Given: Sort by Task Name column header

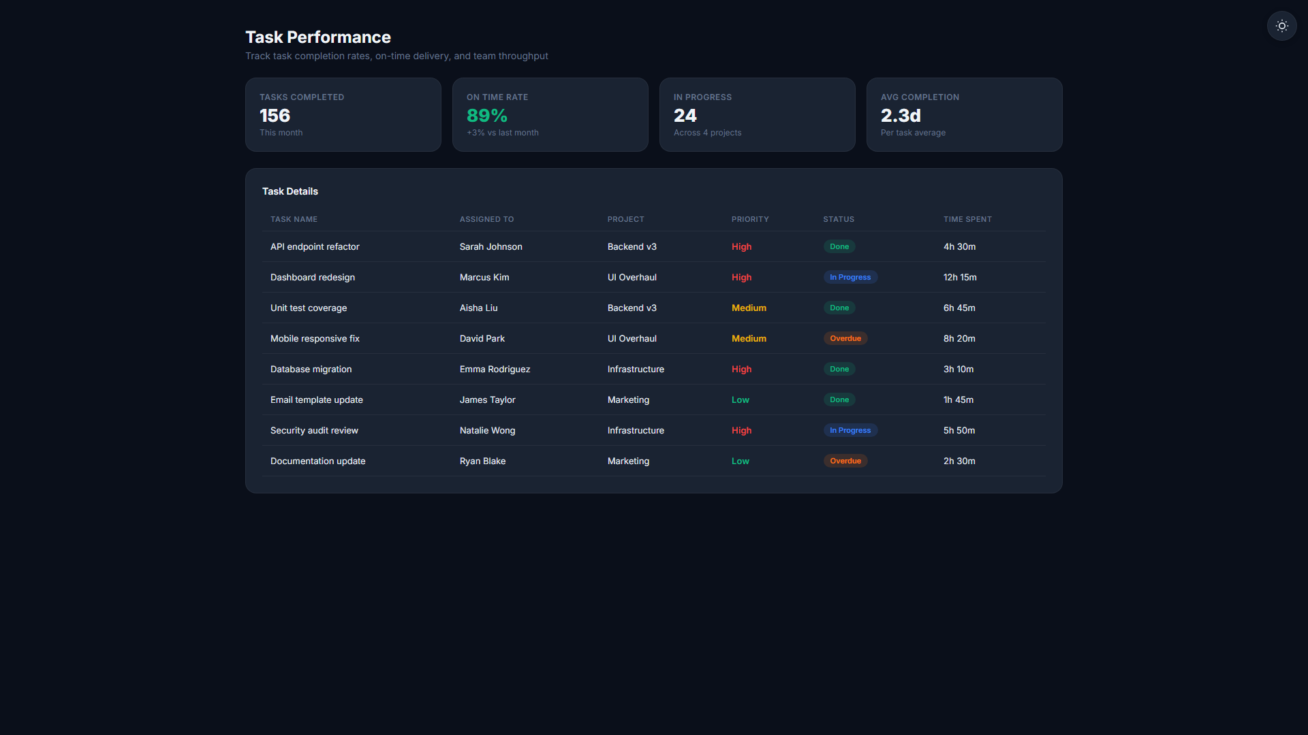Looking at the screenshot, I should (x=294, y=219).
